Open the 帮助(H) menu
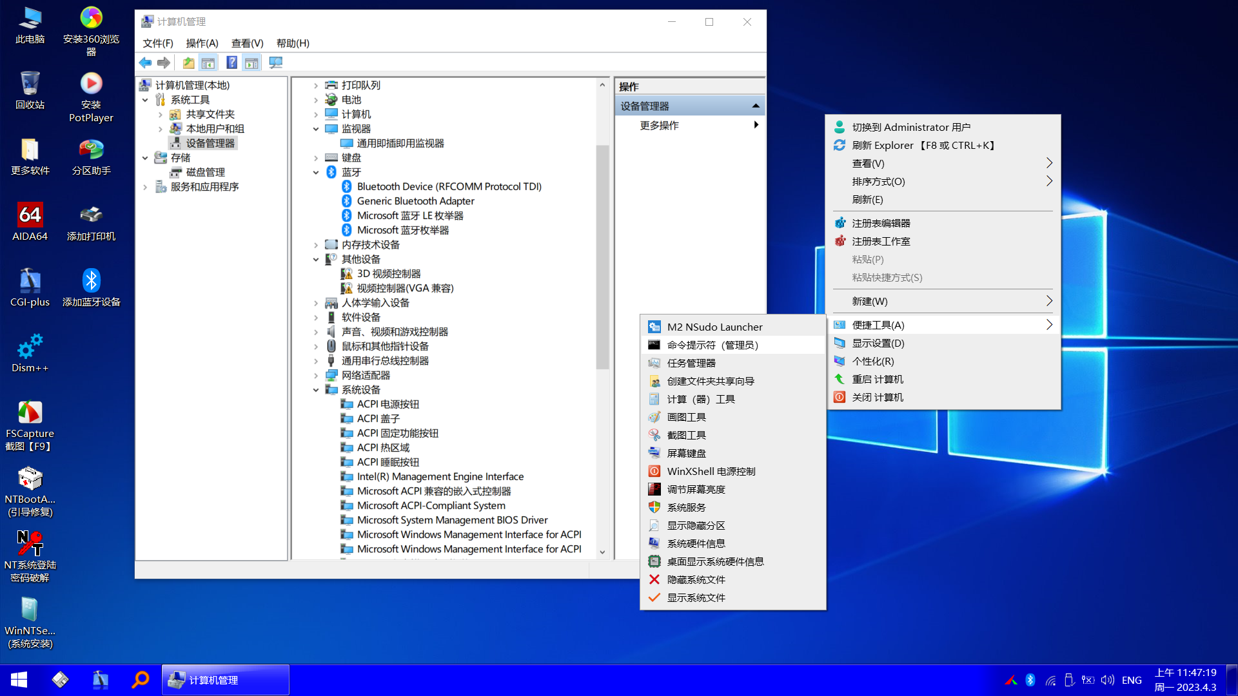The height and width of the screenshot is (696, 1238). coord(293,43)
